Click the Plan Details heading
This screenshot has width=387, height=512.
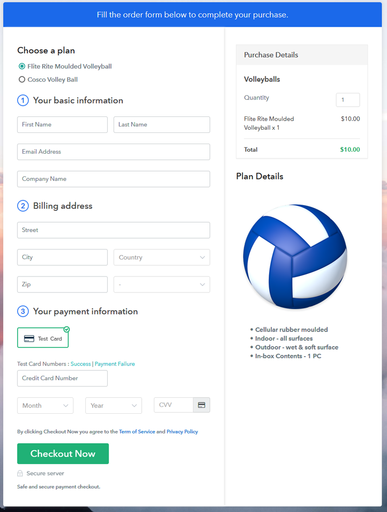pos(260,176)
